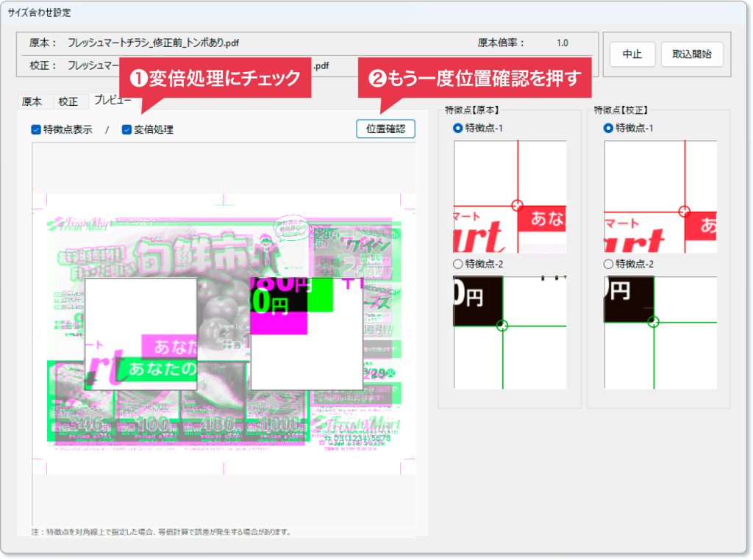753x560 pixels.
Task: Click the 原本 file name フレッシュマートチラシ_修正前_トンボあり.pdf
Action: pos(153,43)
